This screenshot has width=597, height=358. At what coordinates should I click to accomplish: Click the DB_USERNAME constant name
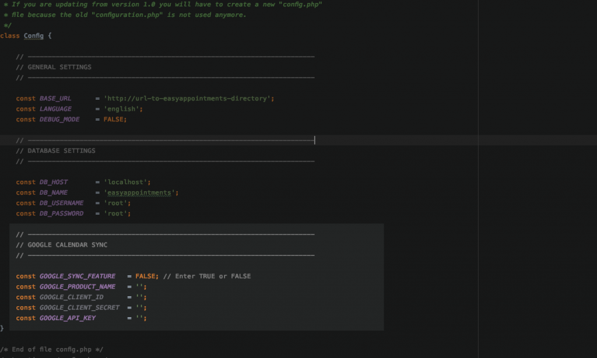pos(61,203)
